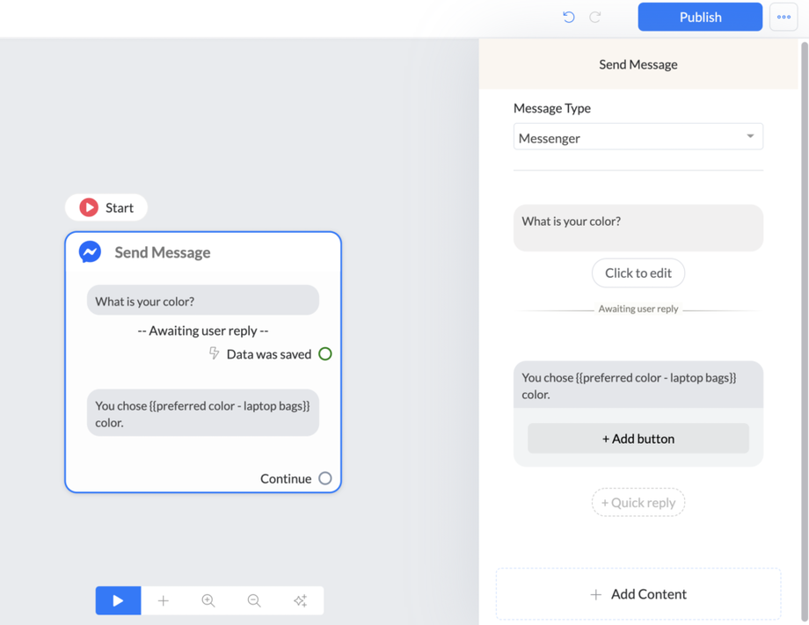This screenshot has width=809, height=625.
Task: Click the 'What is your color?' bubble in node
Action: click(203, 300)
